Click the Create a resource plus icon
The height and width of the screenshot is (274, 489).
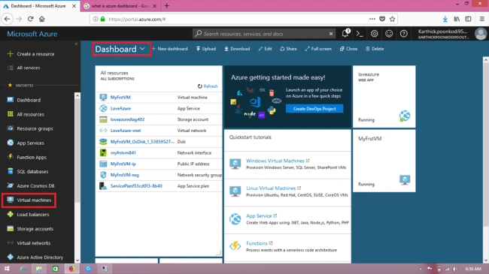click(x=11, y=54)
